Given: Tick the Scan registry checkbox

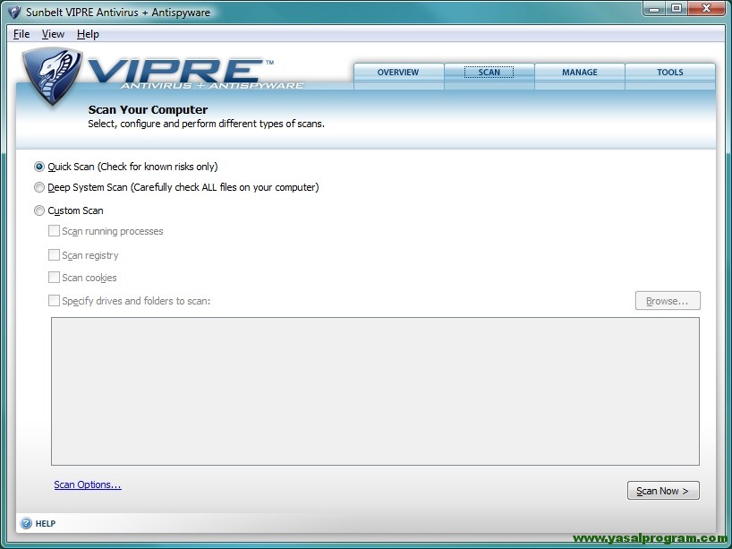Looking at the screenshot, I should pyautogui.click(x=55, y=255).
